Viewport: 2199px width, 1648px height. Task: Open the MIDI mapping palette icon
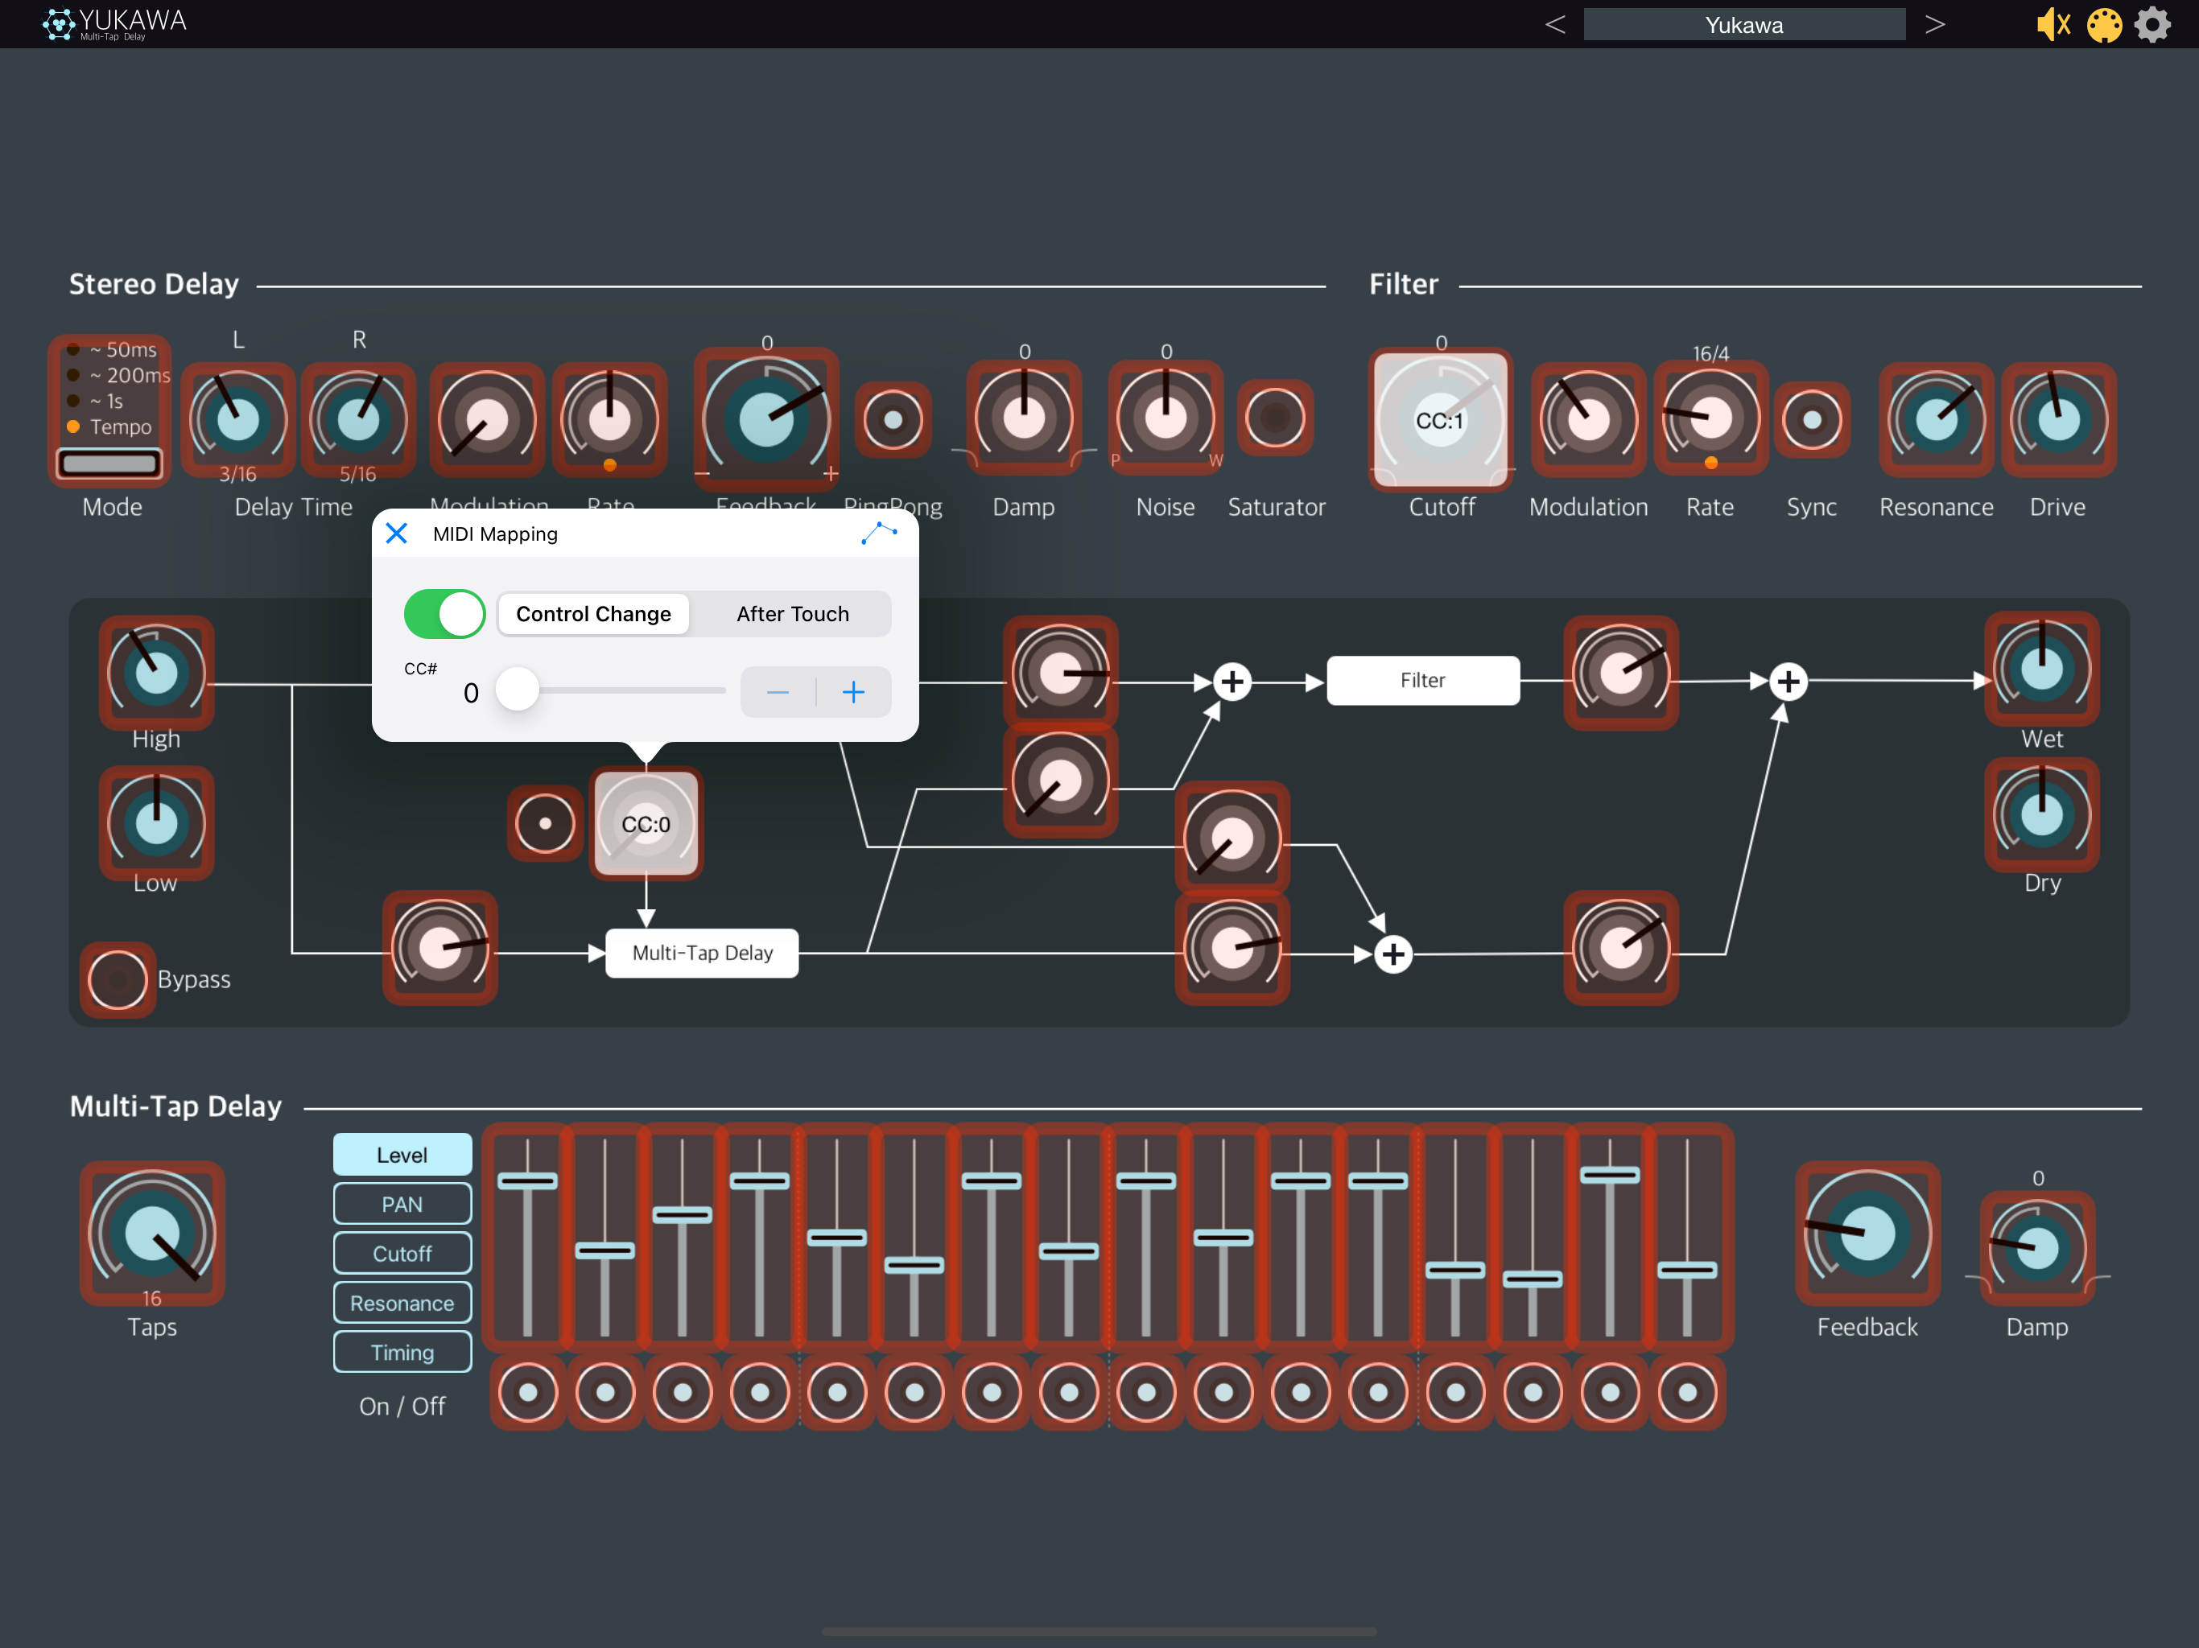pos(2103,24)
